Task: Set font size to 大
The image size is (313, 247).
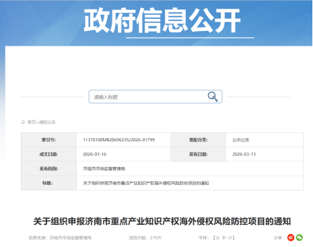Action: click(217, 238)
